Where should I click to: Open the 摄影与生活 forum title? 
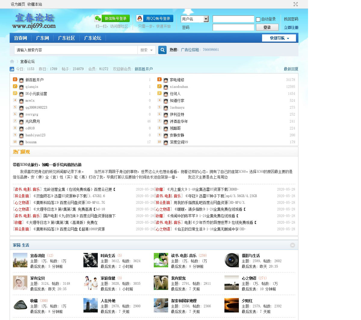pos(251,256)
